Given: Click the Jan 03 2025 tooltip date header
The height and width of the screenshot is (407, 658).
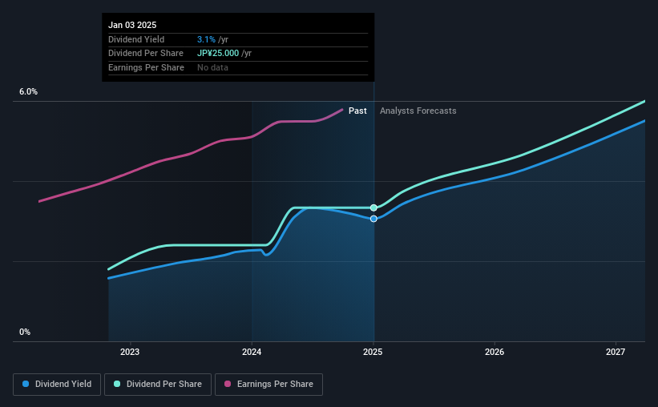Looking at the screenshot, I should (x=132, y=25).
